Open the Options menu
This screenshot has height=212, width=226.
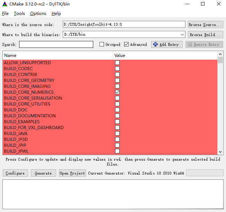(x=38, y=14)
